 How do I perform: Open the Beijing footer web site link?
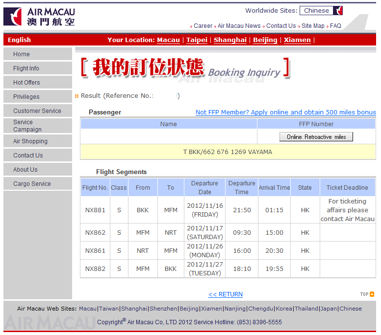click(x=189, y=309)
